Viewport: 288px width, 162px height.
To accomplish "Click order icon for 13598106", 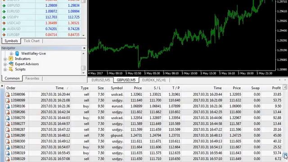I will (x=8, y=106).
